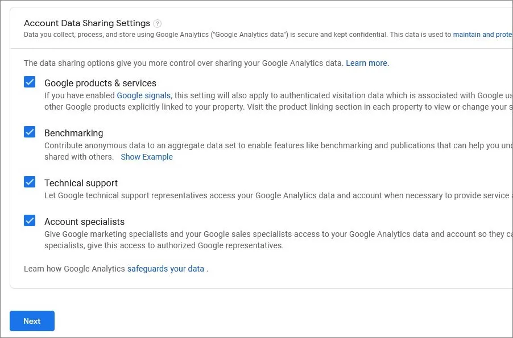Click the Account specialists label text
Image resolution: width=513 pixels, height=338 pixels.
click(85, 222)
